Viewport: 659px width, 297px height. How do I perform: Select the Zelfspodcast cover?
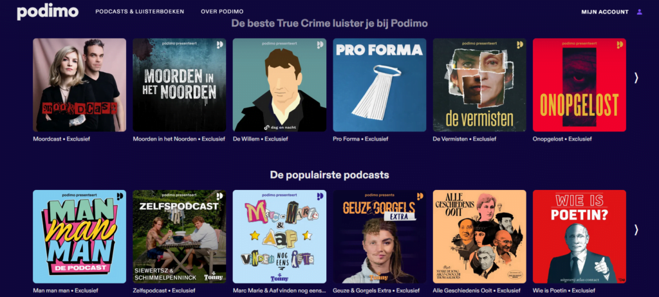tap(180, 236)
